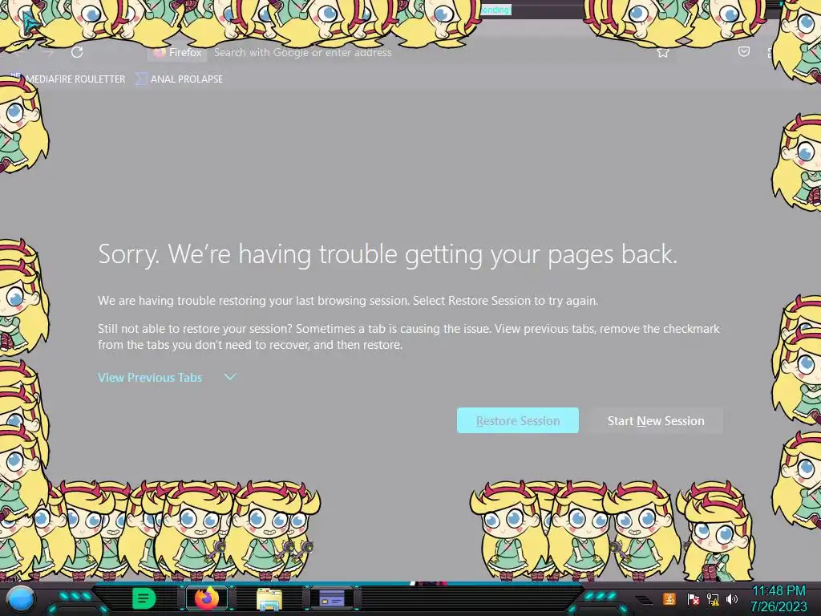Show hidden tray icons arrow
Viewport: 821px width, 616px height.
(x=645, y=599)
